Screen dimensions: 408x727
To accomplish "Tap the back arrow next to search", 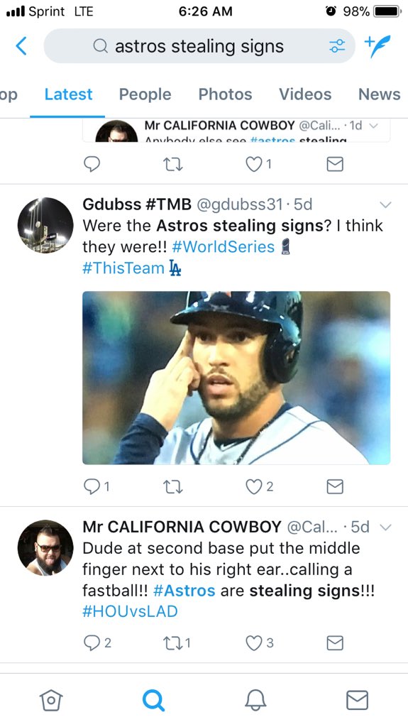I will click(x=21, y=46).
